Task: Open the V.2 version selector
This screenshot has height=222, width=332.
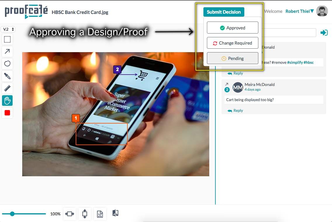Action: click(x=8, y=29)
